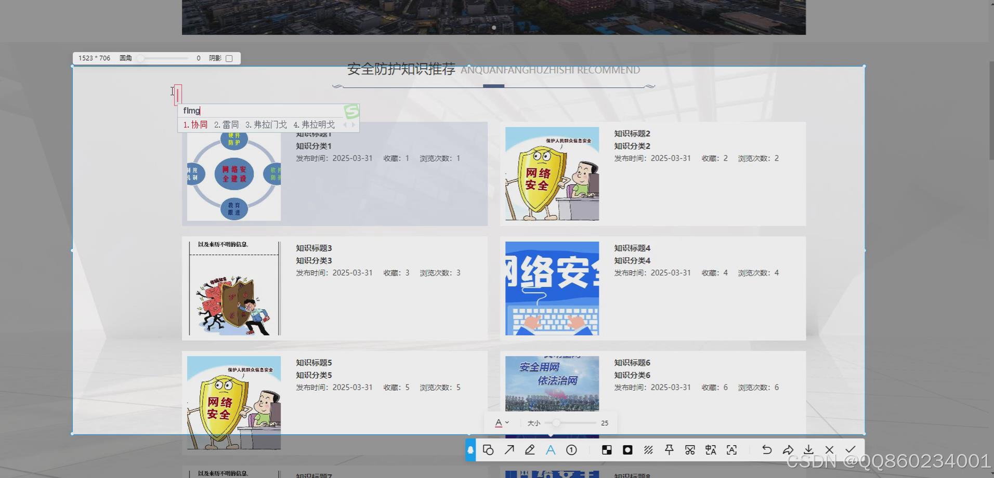The height and width of the screenshot is (478, 994).
Task: Click the 安全防护知识推荐 section heading
Action: 401,69
